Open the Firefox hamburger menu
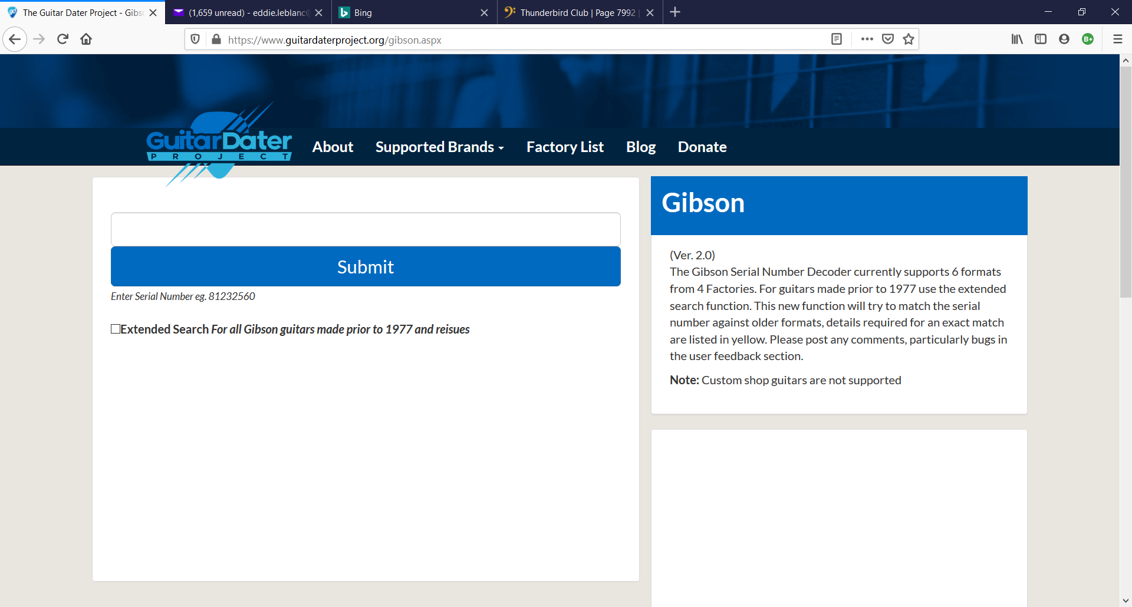Screen dimensions: 1132x607 tap(1117, 39)
